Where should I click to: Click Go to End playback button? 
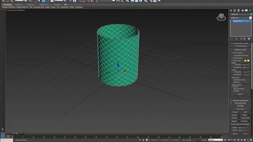(238, 140)
